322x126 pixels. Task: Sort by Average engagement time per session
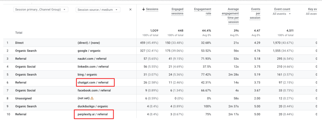[230, 16]
